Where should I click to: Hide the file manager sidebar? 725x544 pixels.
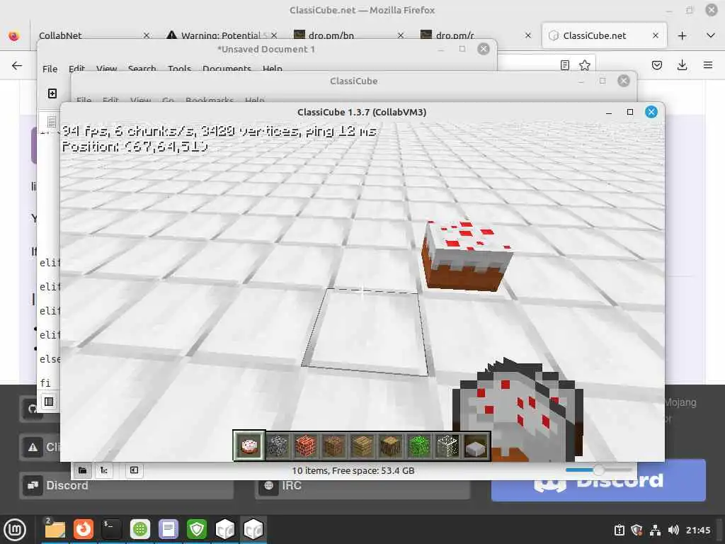click(134, 470)
